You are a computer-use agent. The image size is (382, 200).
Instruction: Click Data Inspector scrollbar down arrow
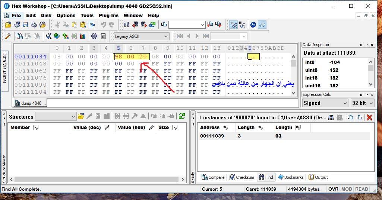(x=370, y=84)
